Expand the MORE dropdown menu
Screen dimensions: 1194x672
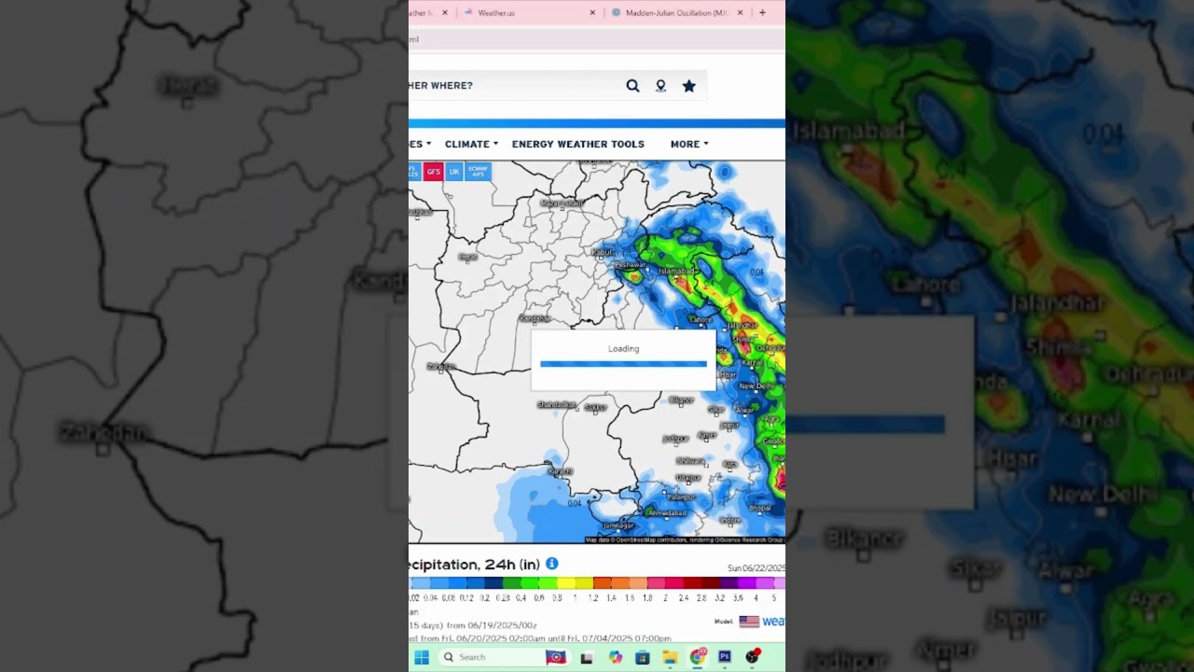point(689,144)
